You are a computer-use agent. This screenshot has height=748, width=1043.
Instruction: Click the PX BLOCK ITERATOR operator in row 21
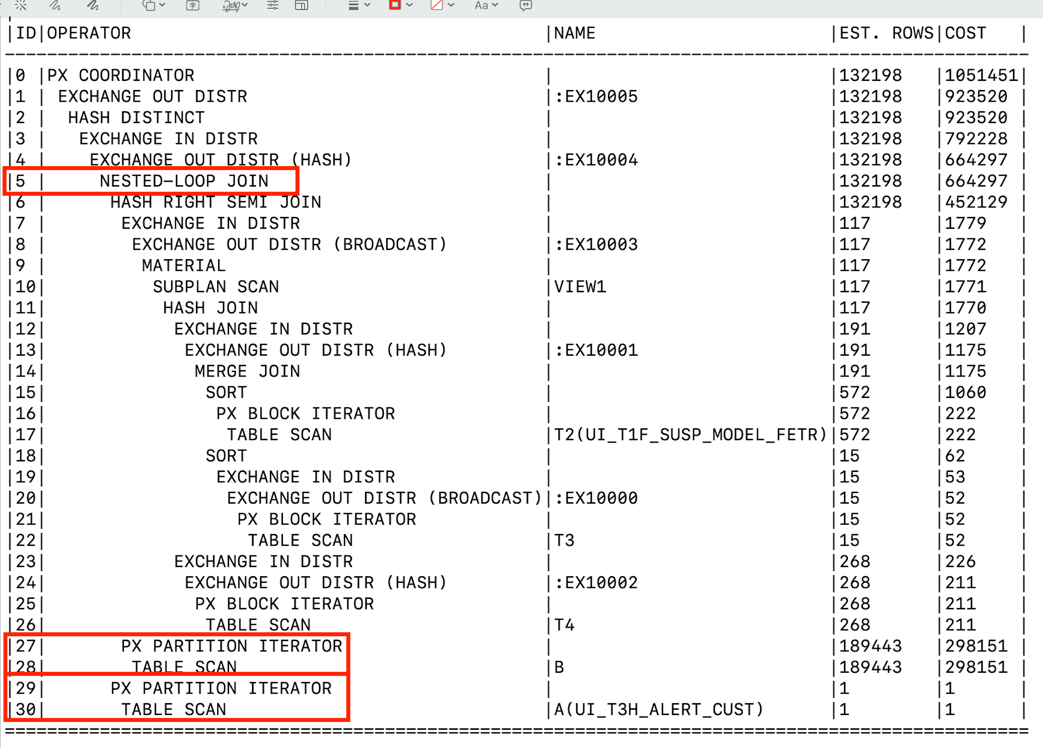click(326, 519)
